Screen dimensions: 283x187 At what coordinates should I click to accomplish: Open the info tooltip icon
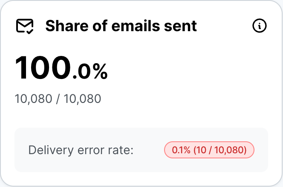pos(260,26)
